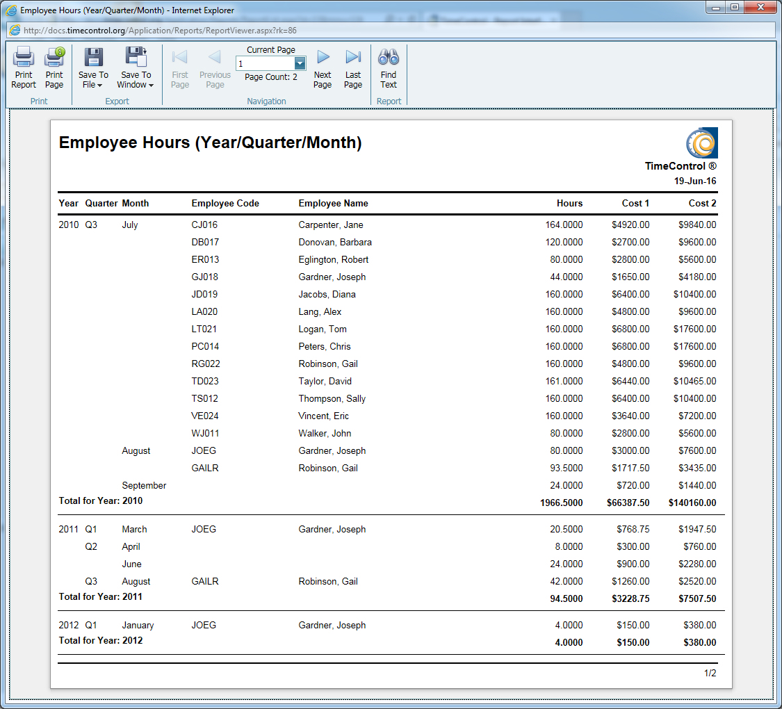Click the Hours column header
This screenshot has height=709, width=782.
569,204
